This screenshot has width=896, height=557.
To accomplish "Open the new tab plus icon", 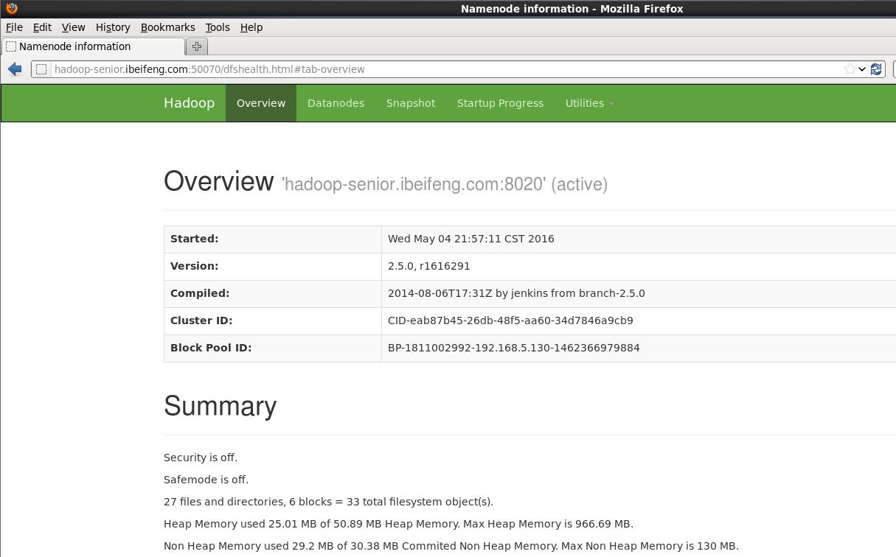I will (x=197, y=46).
